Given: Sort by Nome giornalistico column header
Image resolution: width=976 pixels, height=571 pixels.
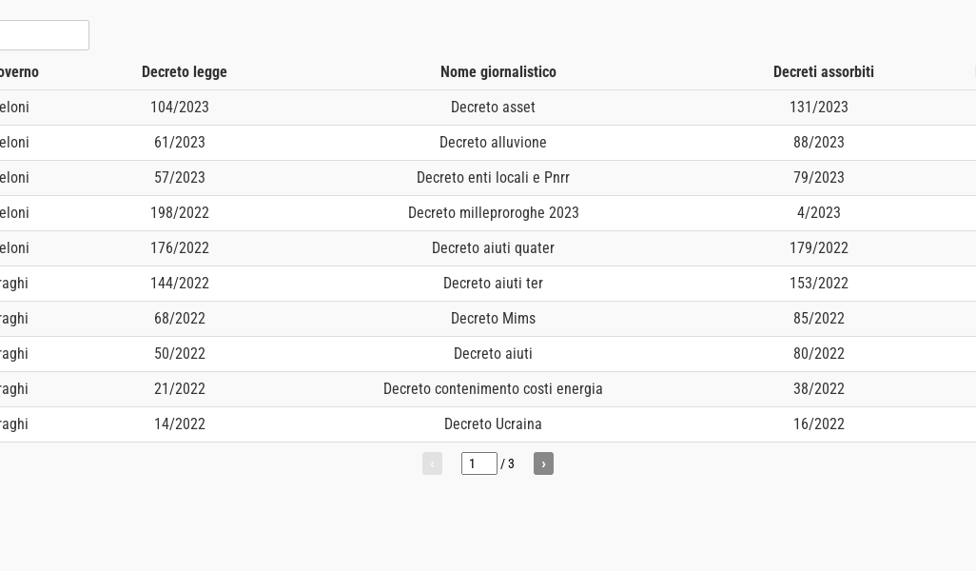Looking at the screenshot, I should (x=498, y=72).
